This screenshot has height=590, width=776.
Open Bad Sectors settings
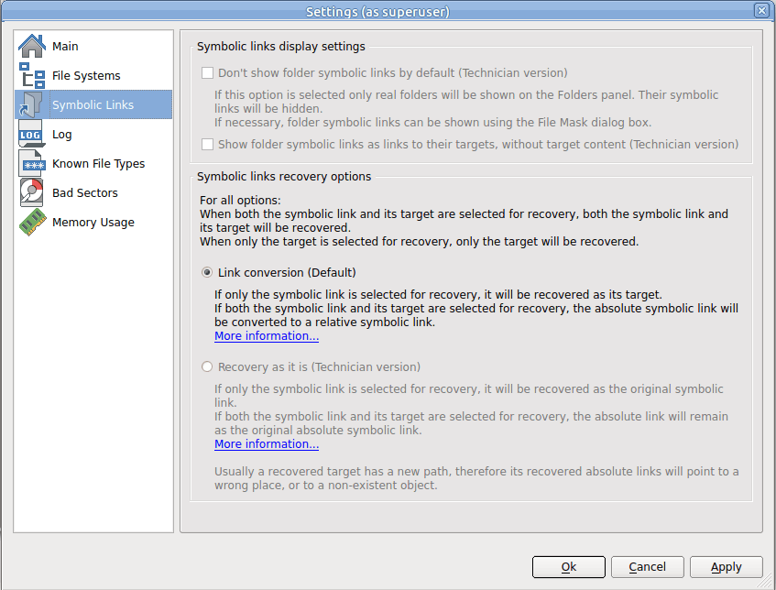[85, 193]
